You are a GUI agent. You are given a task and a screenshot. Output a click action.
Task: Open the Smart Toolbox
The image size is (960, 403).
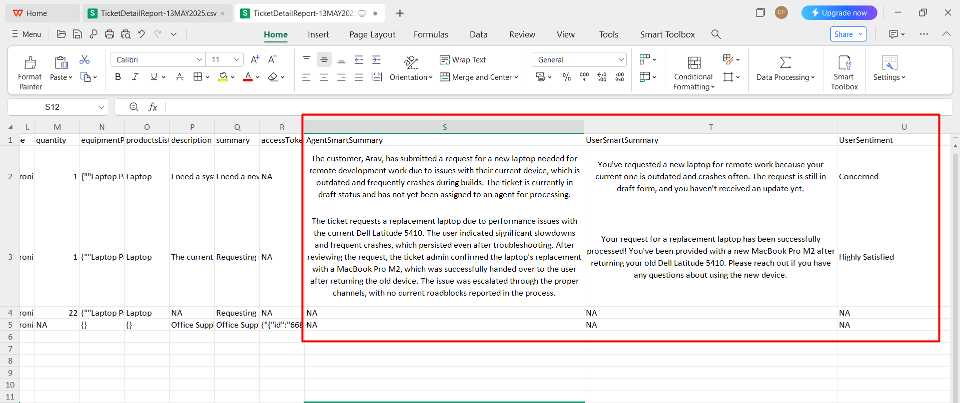(844, 73)
